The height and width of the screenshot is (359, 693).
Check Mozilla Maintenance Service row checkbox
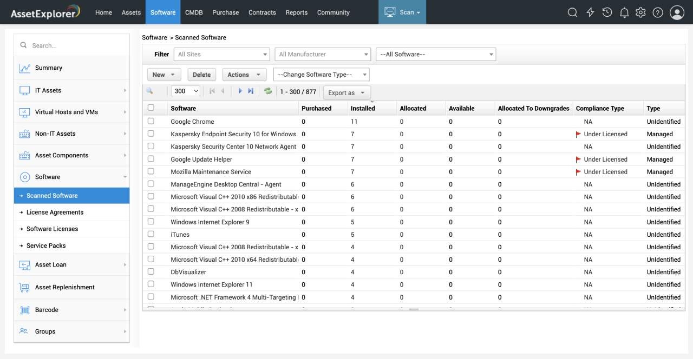pos(151,171)
